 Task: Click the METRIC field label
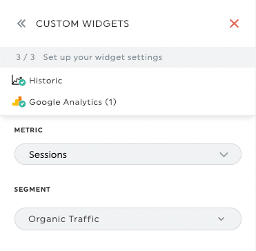[28, 130]
